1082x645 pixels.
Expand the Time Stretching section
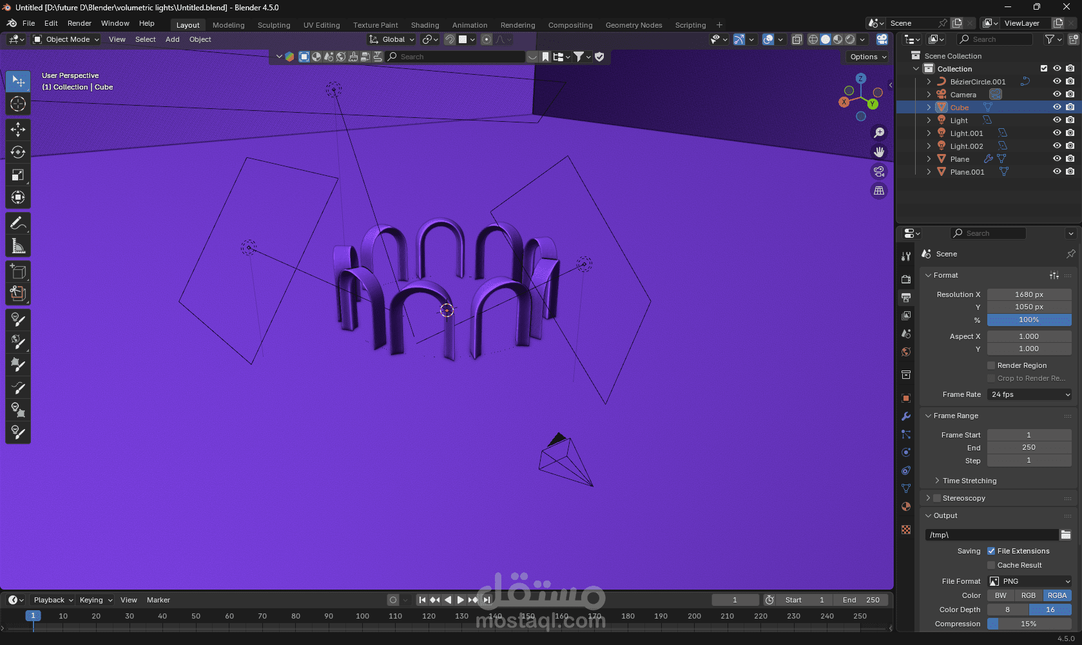pos(969,481)
